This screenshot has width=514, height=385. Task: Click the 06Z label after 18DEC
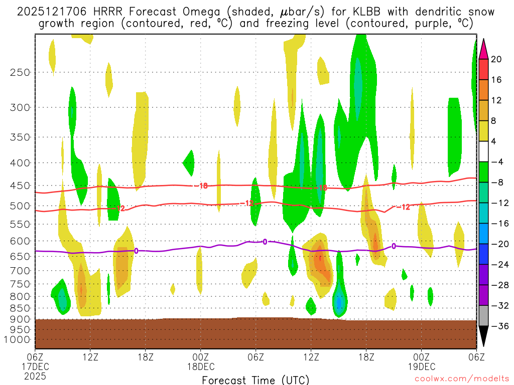point(255,357)
